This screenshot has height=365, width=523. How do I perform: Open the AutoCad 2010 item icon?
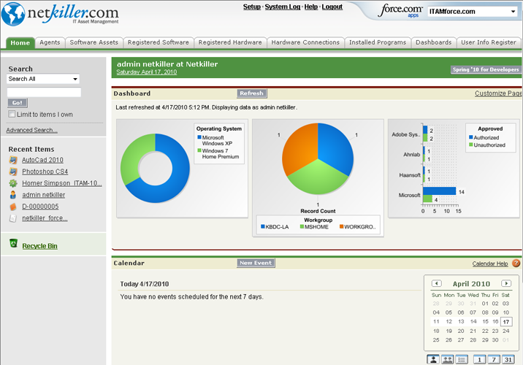click(13, 160)
